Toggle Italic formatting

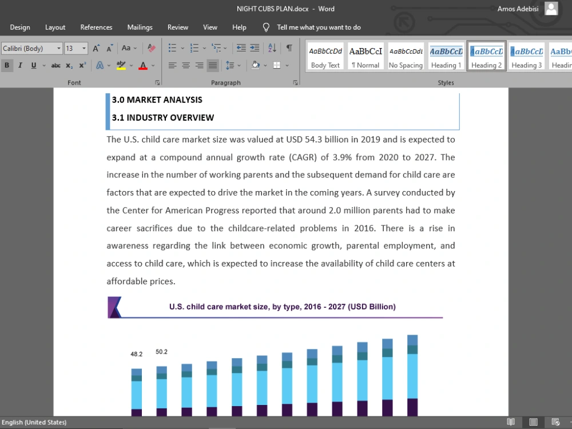20,65
